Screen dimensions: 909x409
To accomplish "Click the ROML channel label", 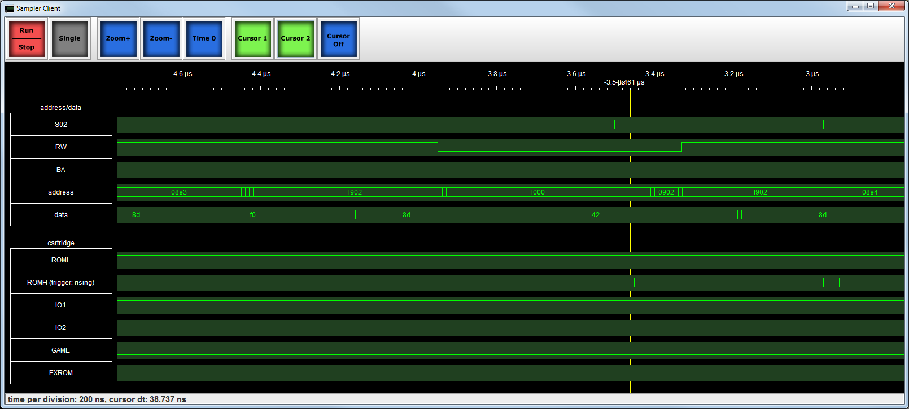I will 61,260.
